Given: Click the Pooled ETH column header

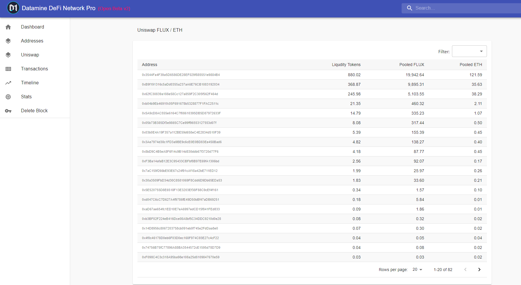Looking at the screenshot, I should 471,65.
